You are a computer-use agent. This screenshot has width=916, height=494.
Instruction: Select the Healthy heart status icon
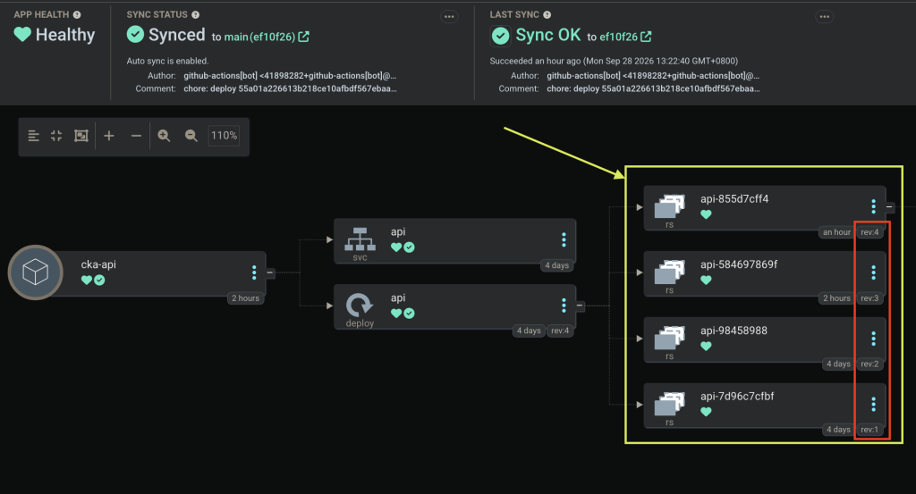click(22, 35)
